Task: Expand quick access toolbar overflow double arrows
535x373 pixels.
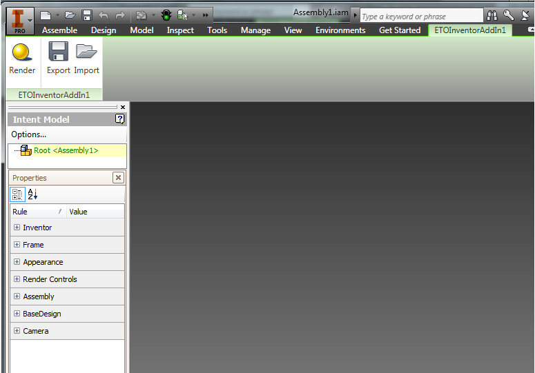Action: (206, 15)
